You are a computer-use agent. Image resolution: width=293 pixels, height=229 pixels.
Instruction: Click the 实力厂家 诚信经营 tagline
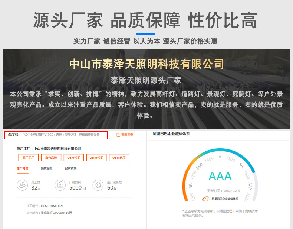[145, 41]
